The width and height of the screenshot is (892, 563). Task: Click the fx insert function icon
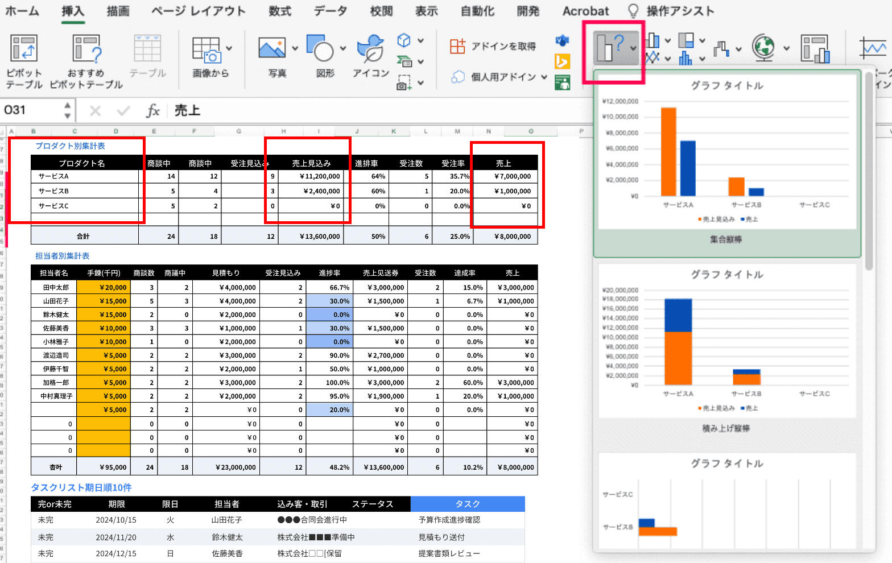[x=152, y=110]
